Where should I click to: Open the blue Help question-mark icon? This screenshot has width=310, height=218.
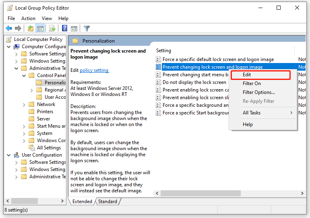[65, 28]
